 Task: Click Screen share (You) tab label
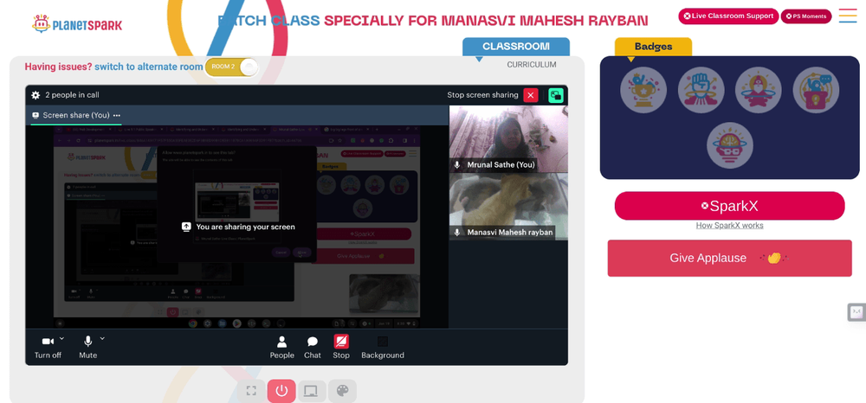[x=76, y=115]
